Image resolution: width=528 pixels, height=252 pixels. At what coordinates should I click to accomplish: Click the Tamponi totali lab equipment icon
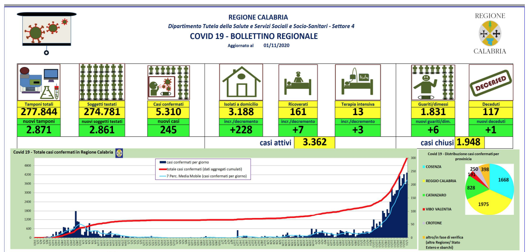(39, 82)
